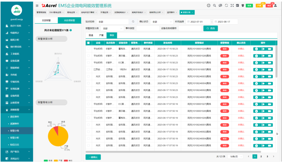Click next page arrow in pagination
The image size is (283, 164).
[x=274, y=157]
